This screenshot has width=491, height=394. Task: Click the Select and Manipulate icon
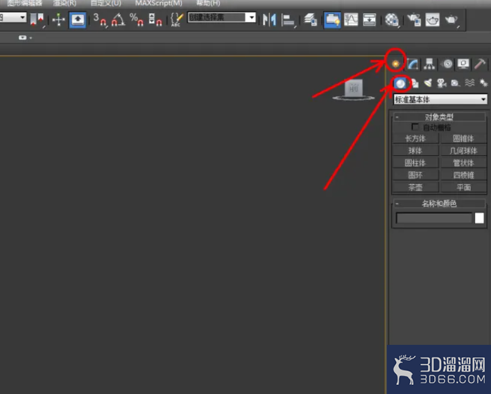click(58, 19)
